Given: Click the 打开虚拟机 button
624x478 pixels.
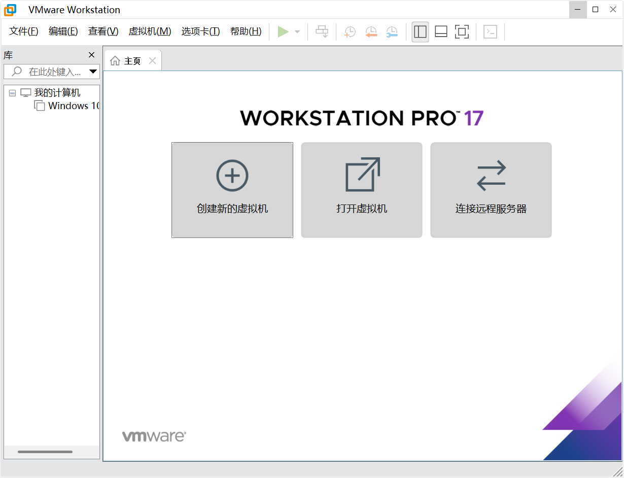Looking at the screenshot, I should (362, 190).
